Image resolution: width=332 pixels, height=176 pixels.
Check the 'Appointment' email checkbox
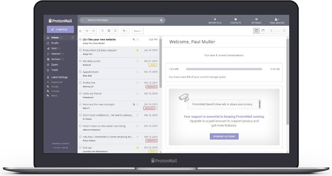[x=80, y=72]
